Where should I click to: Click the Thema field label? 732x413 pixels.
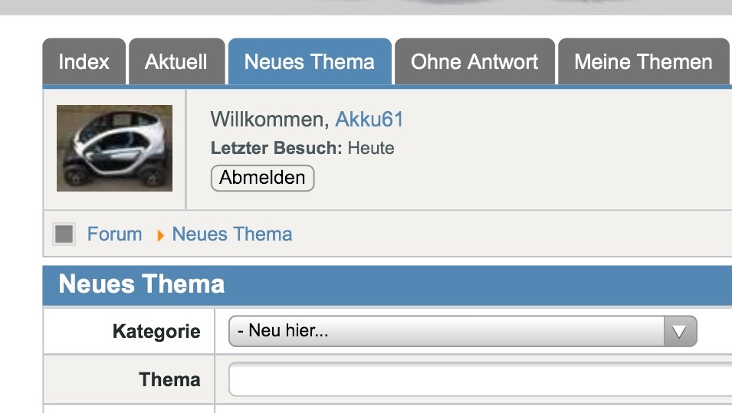(x=169, y=380)
